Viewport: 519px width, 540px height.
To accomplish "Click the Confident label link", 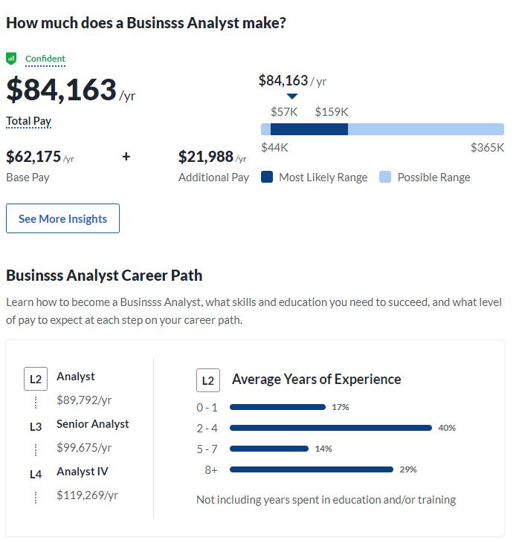I will pos(45,59).
